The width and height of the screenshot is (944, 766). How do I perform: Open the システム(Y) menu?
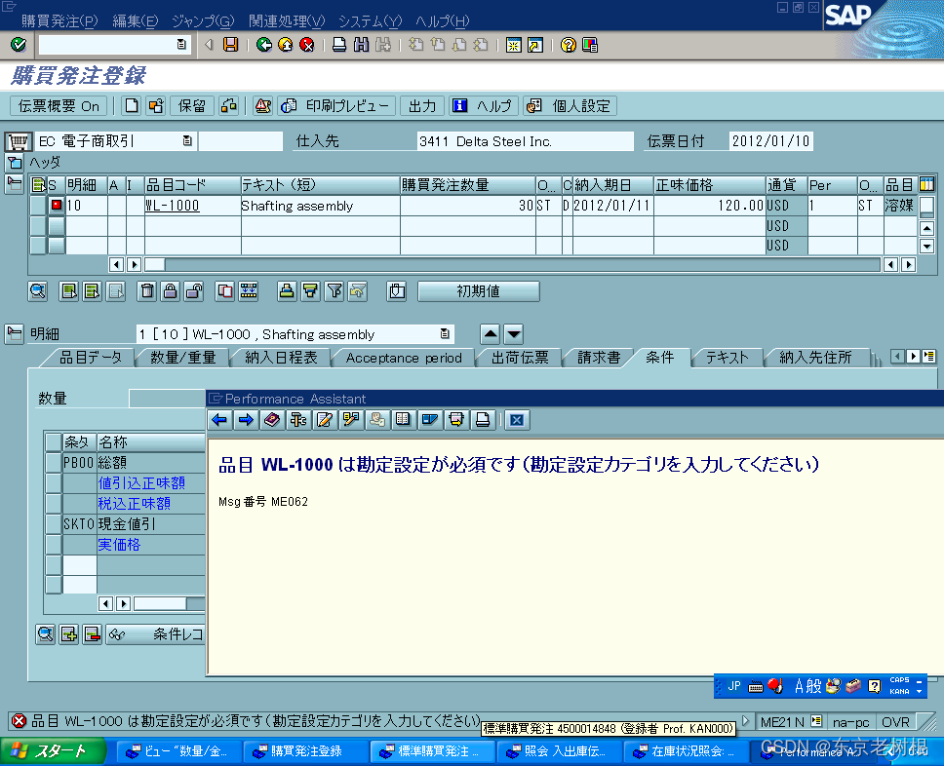[x=370, y=21]
